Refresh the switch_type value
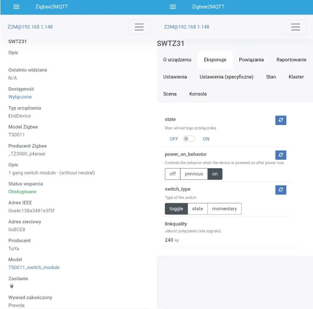313x309 pixels. click(281, 190)
